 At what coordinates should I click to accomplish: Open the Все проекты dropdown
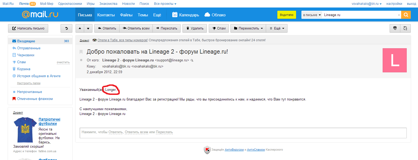165,4
